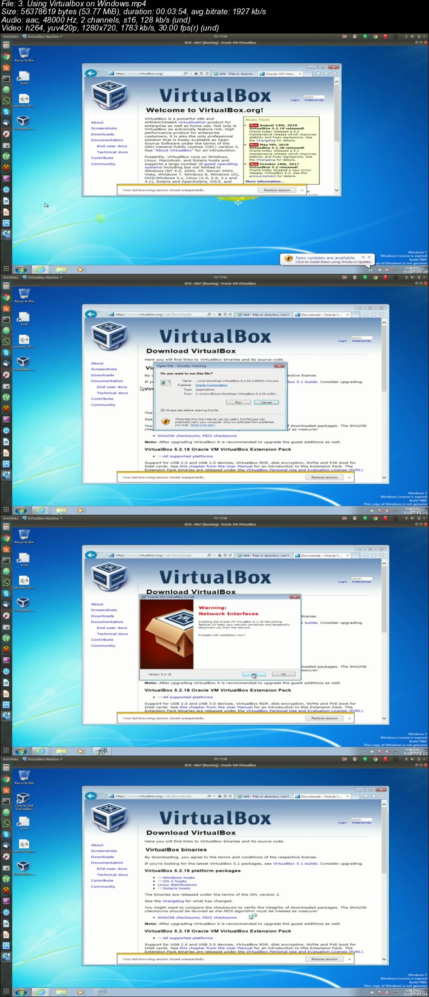Open 'VirtualBox Machine' app menu in first frame

pos(43,36)
